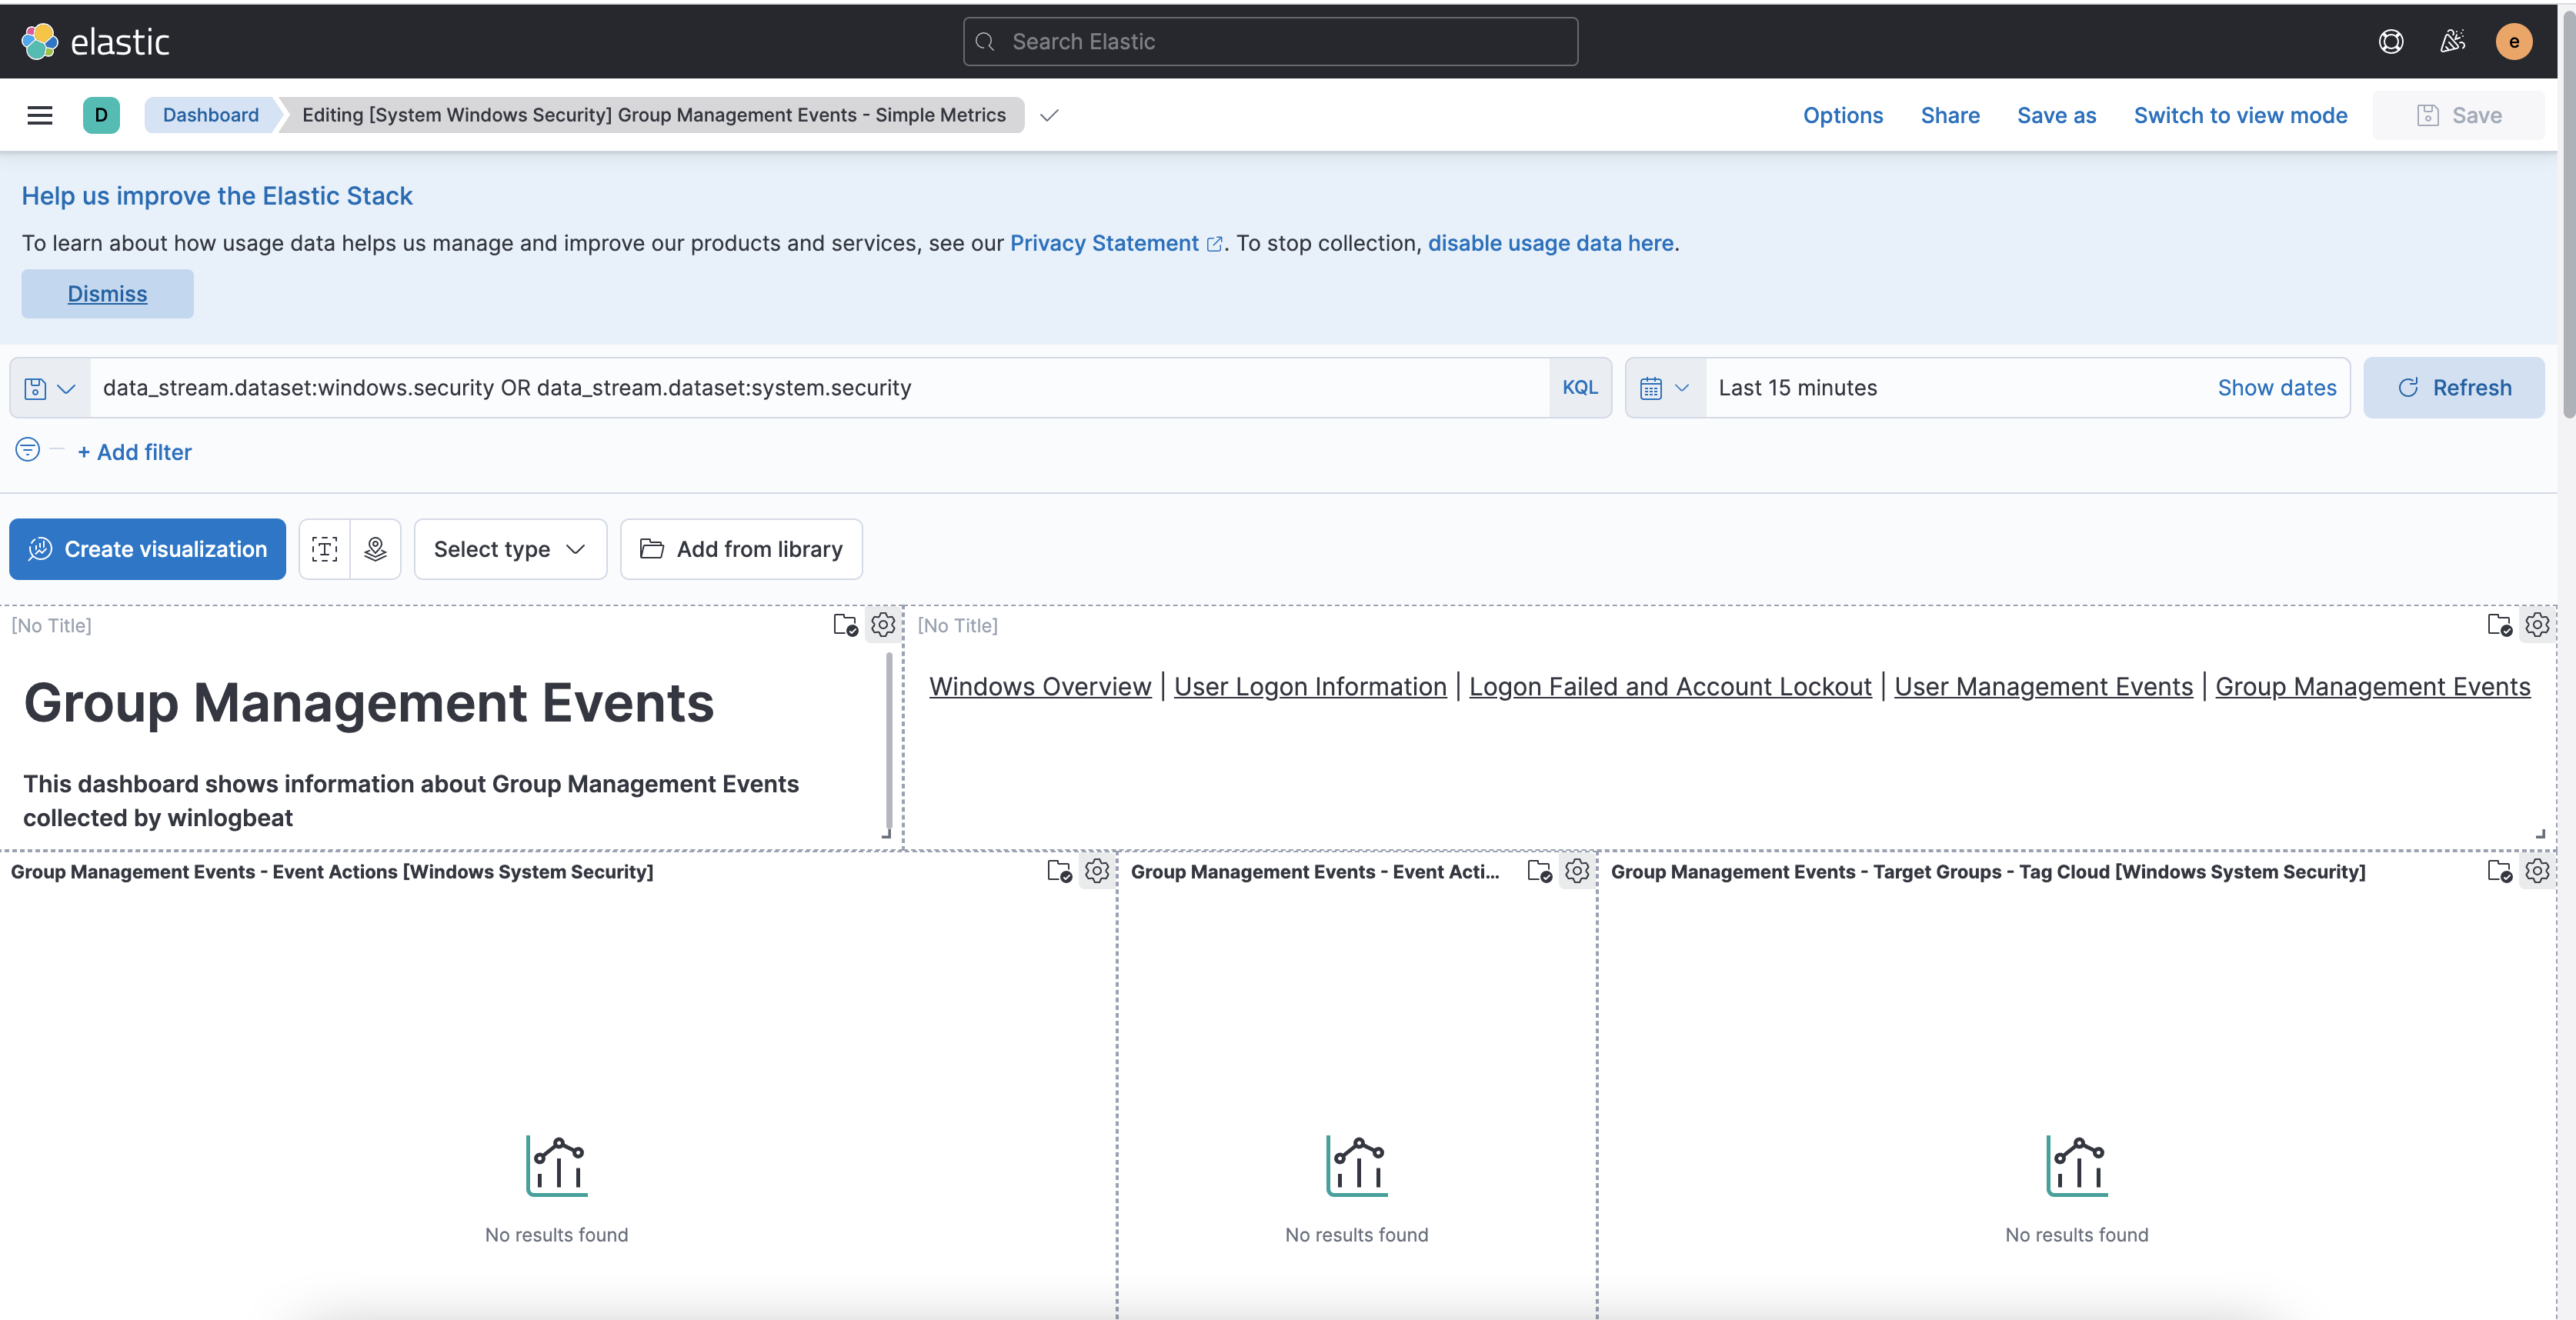Expand the Select type dropdown
The height and width of the screenshot is (1320, 2576).
[510, 549]
